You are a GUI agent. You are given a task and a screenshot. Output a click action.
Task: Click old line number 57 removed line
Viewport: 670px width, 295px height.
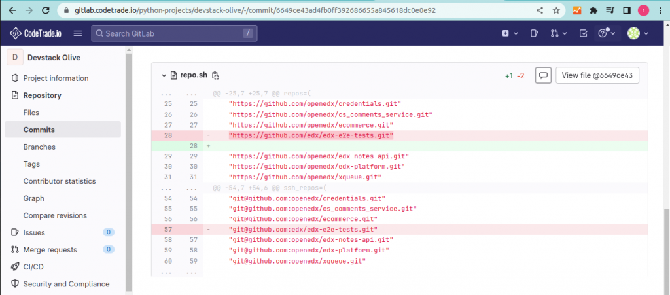coord(167,230)
